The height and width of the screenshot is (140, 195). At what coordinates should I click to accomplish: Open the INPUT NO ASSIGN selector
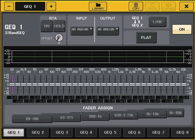82,31
